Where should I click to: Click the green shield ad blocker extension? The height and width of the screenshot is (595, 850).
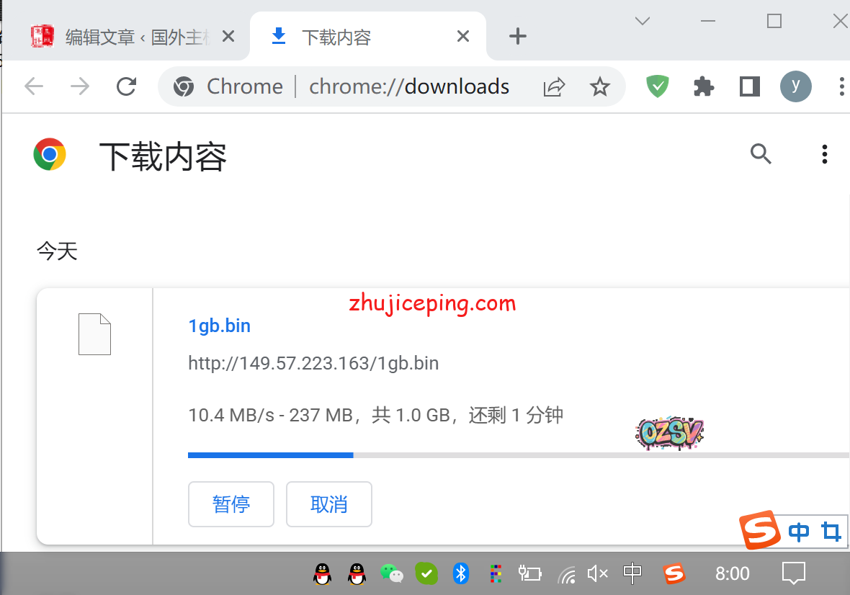(657, 87)
